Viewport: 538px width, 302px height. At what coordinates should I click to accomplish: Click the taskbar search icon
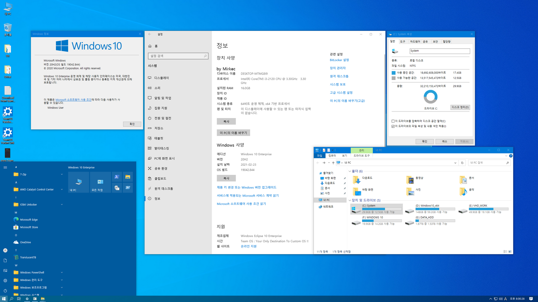point(11,299)
